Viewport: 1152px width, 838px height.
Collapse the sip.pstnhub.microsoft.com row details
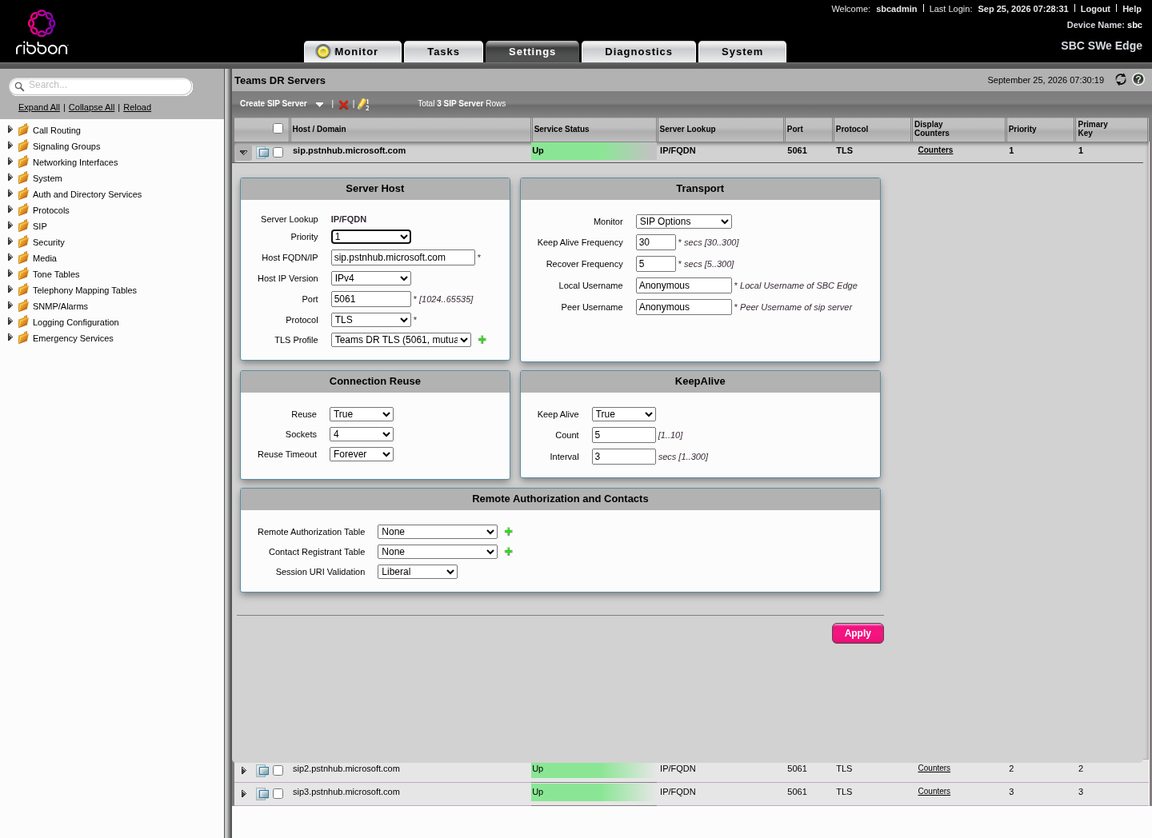pos(243,152)
